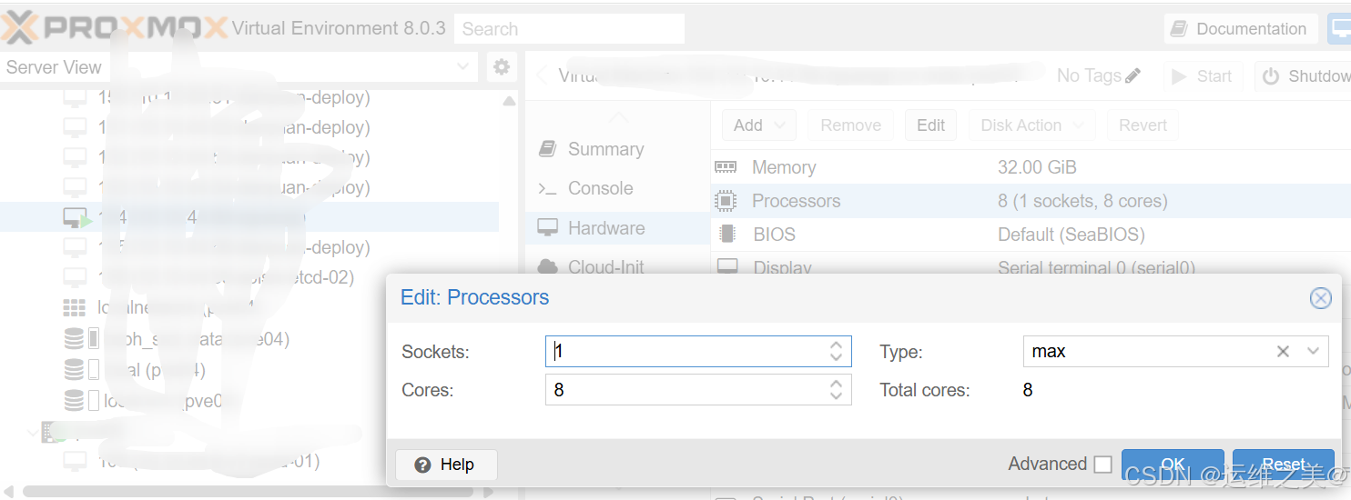This screenshot has width=1351, height=500.
Task: Select the running VM in the tree
Action: (x=249, y=217)
